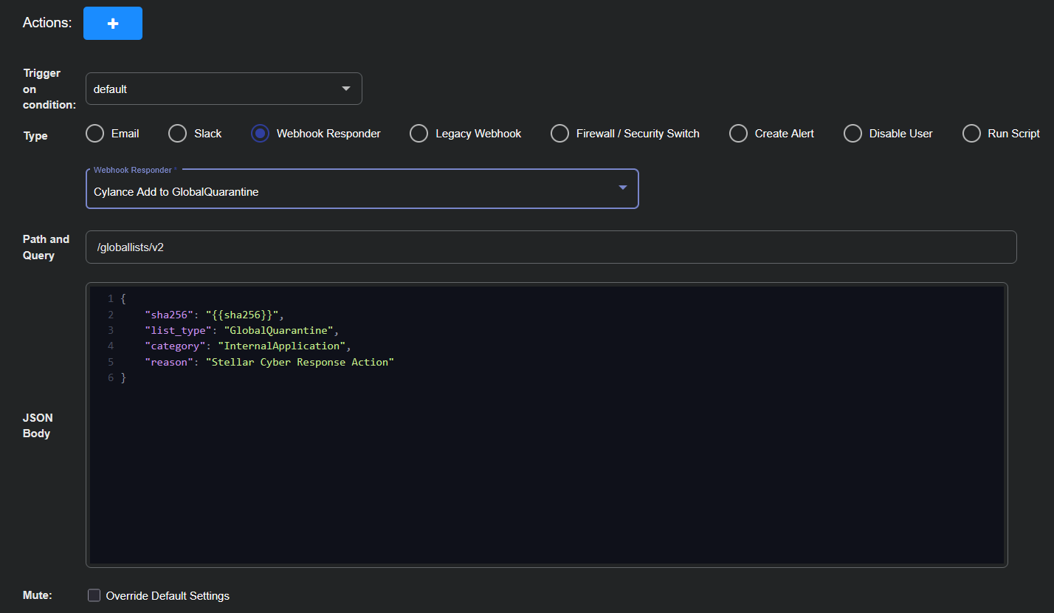Screen dimensions: 1054x613
Task: Select the Email type radio button
Action: [95, 134]
